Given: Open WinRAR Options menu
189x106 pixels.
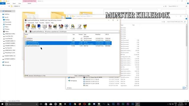Looking at the screenshot, I should click(48, 23).
